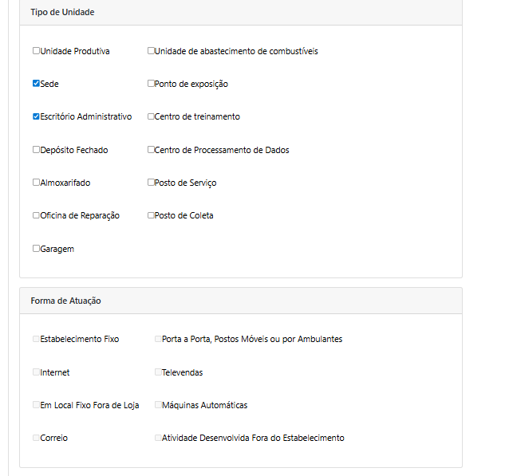The height and width of the screenshot is (476, 513).
Task: Check the Posto de Serviço box
Action: pyautogui.click(x=151, y=182)
